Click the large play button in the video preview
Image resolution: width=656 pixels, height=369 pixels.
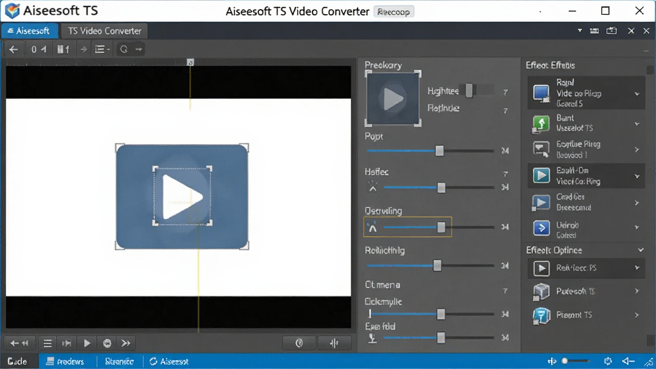pos(183,197)
